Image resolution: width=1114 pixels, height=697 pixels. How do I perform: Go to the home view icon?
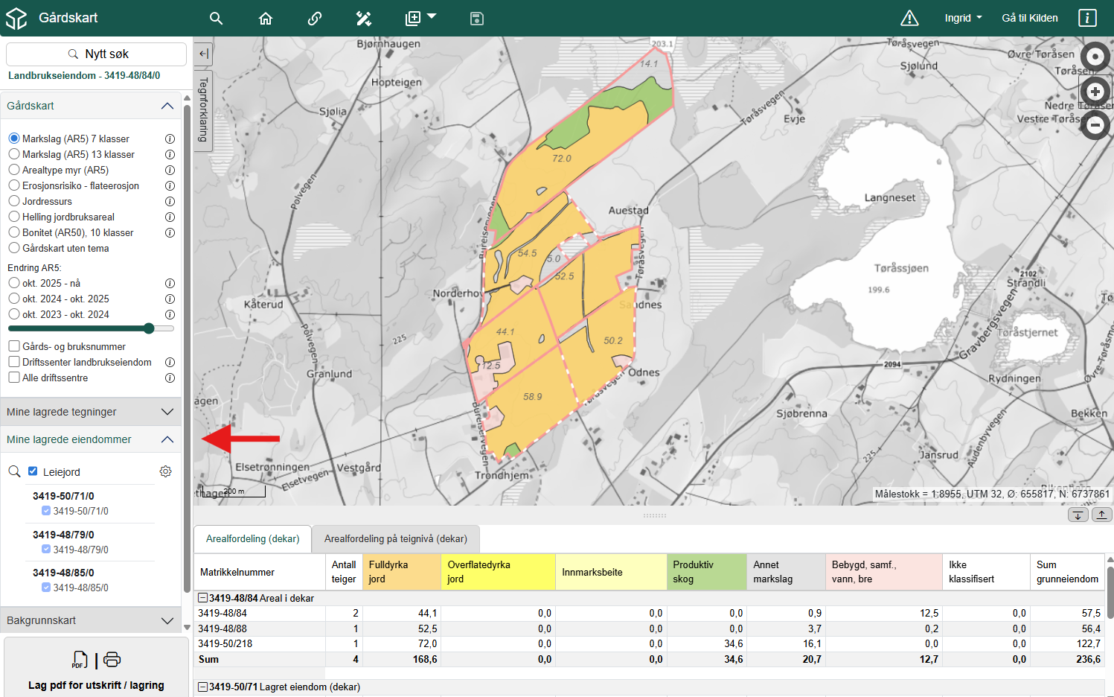point(266,18)
